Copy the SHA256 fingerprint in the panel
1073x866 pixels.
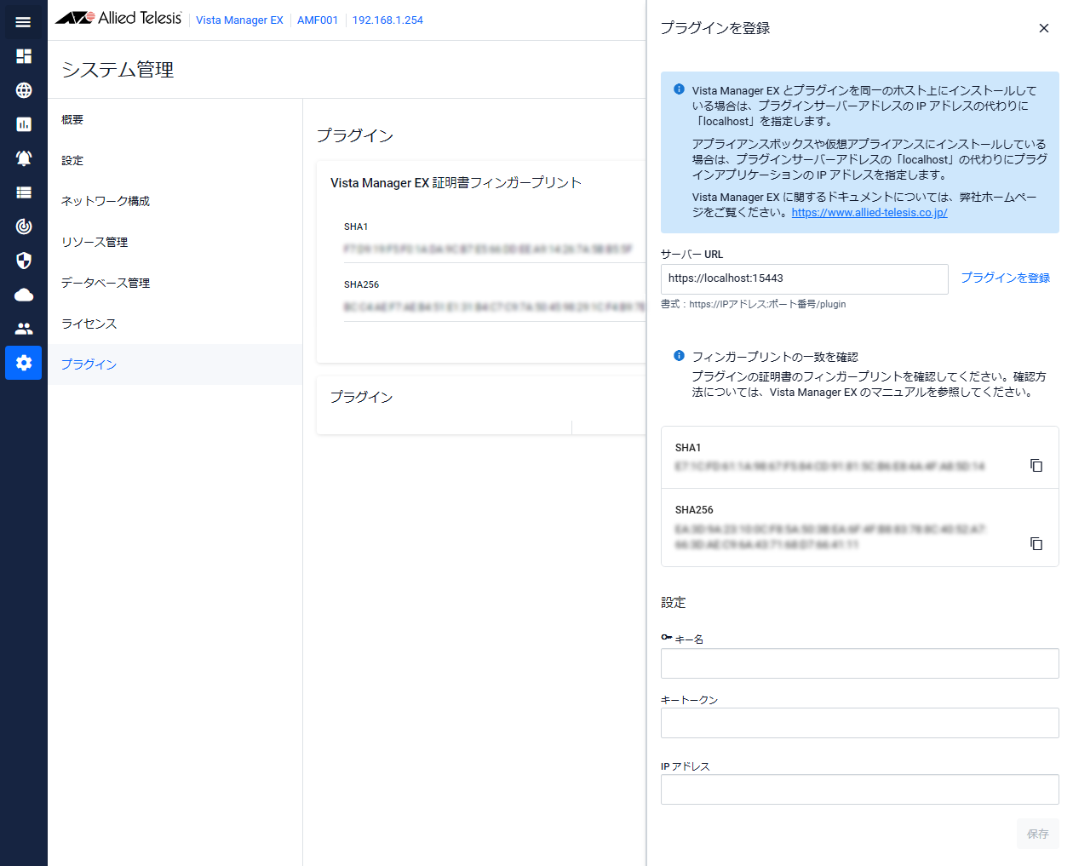(x=1036, y=543)
